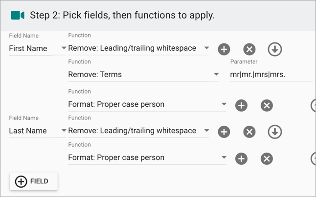
Task: Delete Last Name Proper case person function
Action: 267,158
